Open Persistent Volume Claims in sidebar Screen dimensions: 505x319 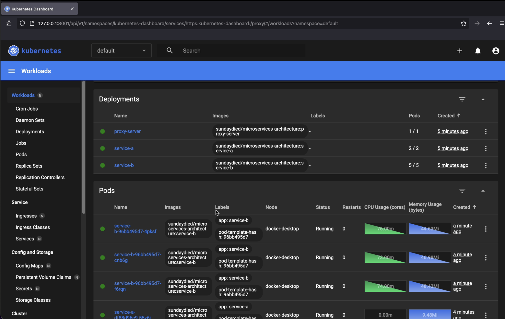click(43, 277)
